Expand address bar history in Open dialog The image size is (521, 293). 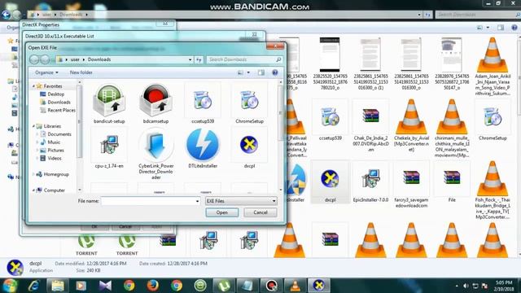coord(190,59)
